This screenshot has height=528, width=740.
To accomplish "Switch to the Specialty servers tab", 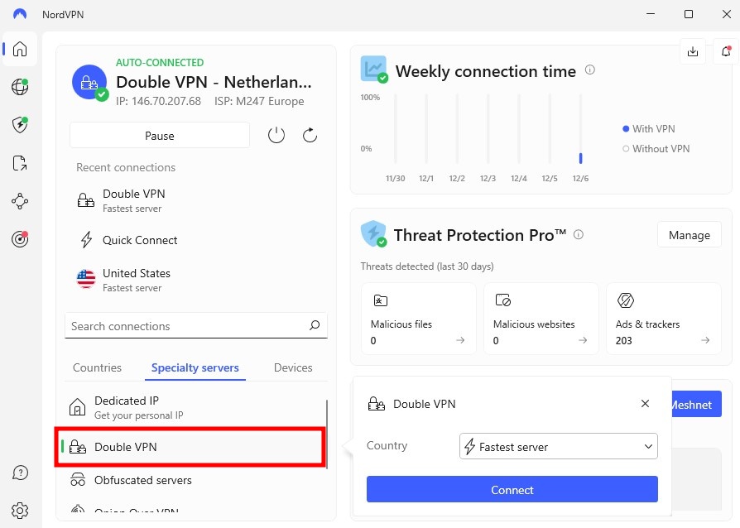I will pyautogui.click(x=195, y=367).
